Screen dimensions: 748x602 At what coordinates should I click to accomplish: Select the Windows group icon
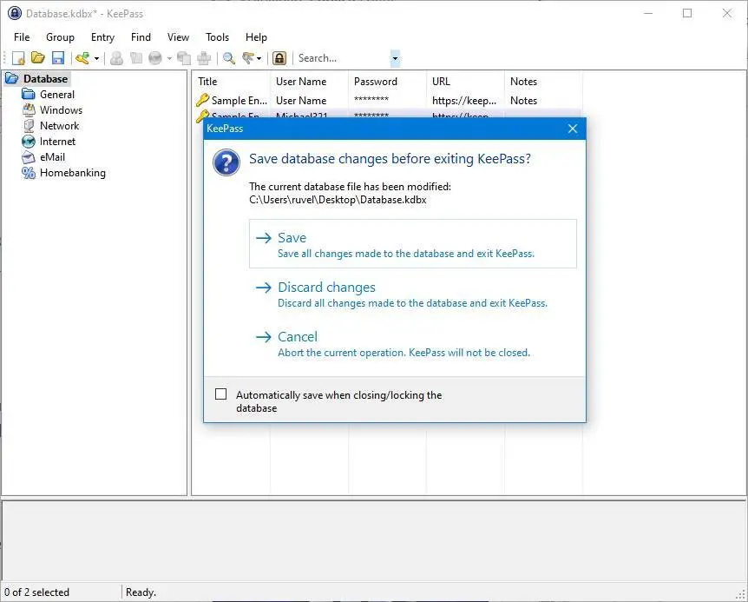pos(29,110)
